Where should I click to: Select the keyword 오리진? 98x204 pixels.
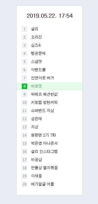pyautogui.click(x=36, y=37)
